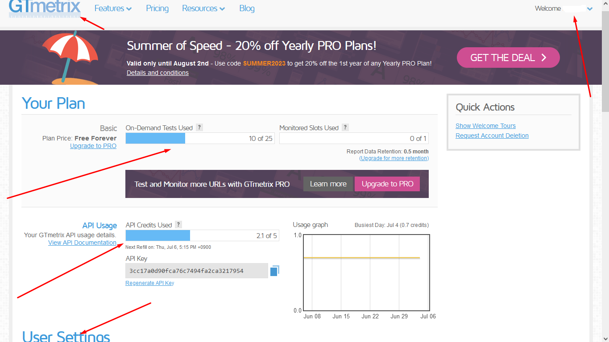Click the Summer of Speed banner headline
The image size is (609, 342).
coord(252,45)
